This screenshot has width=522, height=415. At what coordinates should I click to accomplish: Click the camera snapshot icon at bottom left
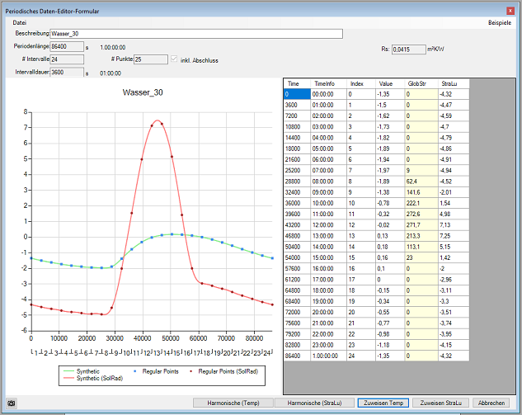point(11,403)
